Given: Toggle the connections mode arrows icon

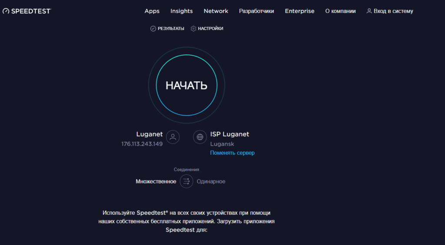Looking at the screenshot, I should pyautogui.click(x=186, y=181).
